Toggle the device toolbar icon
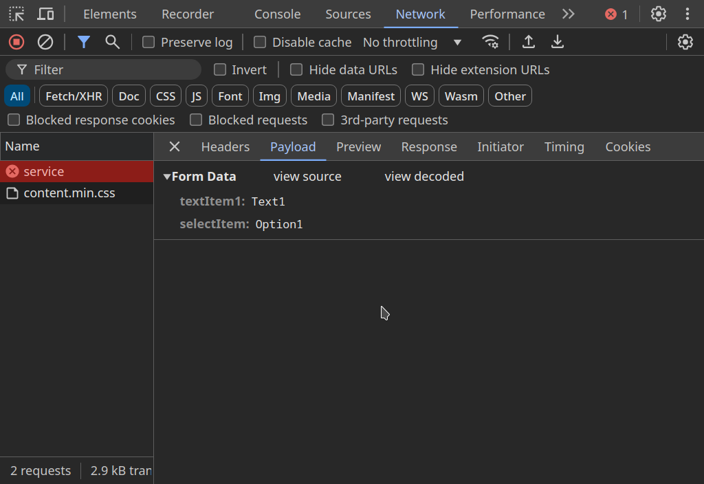Screen dimensions: 704x484 [45, 14]
